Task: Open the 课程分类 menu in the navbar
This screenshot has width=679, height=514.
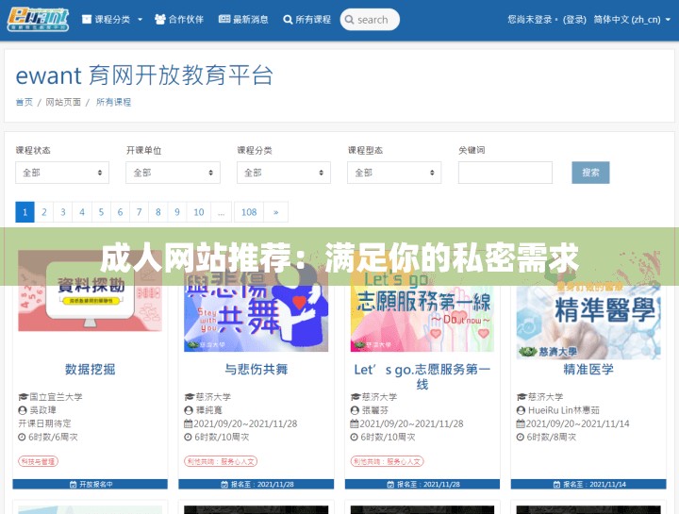Action: (112, 20)
